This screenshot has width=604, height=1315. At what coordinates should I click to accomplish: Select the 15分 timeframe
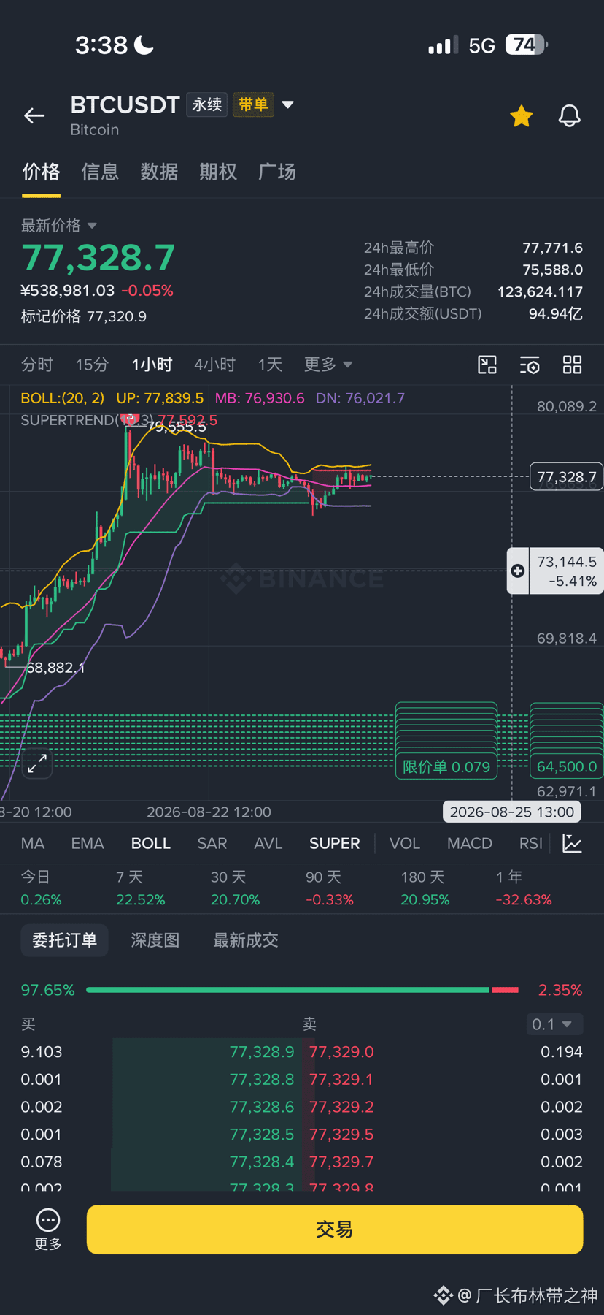[x=93, y=365]
